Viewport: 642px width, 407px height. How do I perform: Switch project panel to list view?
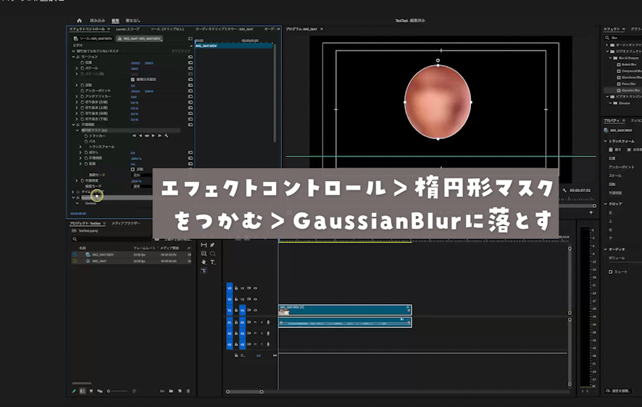pos(82,391)
